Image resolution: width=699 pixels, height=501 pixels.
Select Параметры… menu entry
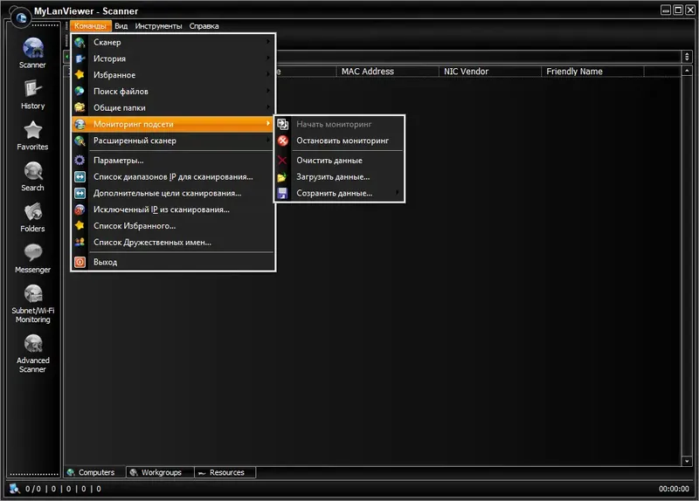click(x=172, y=161)
